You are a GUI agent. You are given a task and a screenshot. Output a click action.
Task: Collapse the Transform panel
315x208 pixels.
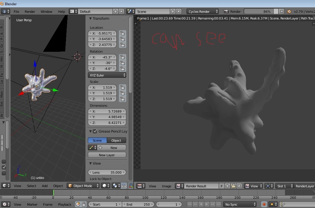pos(90,19)
